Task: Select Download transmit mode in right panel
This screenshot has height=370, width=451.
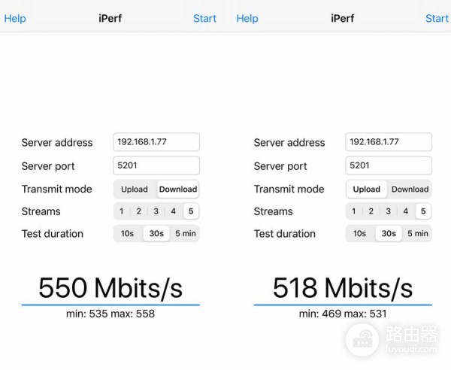Action: tap(410, 190)
